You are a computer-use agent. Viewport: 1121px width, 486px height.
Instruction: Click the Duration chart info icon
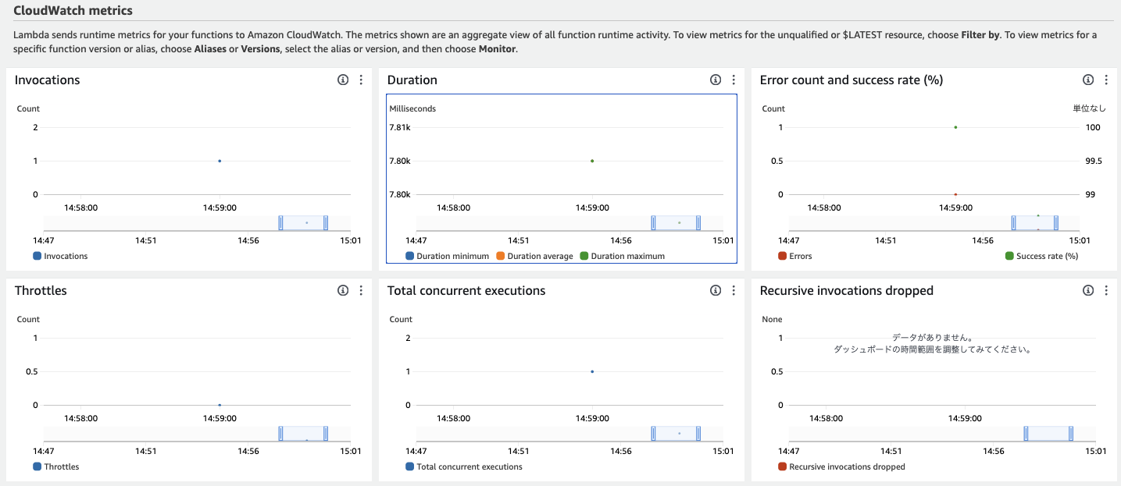point(715,79)
